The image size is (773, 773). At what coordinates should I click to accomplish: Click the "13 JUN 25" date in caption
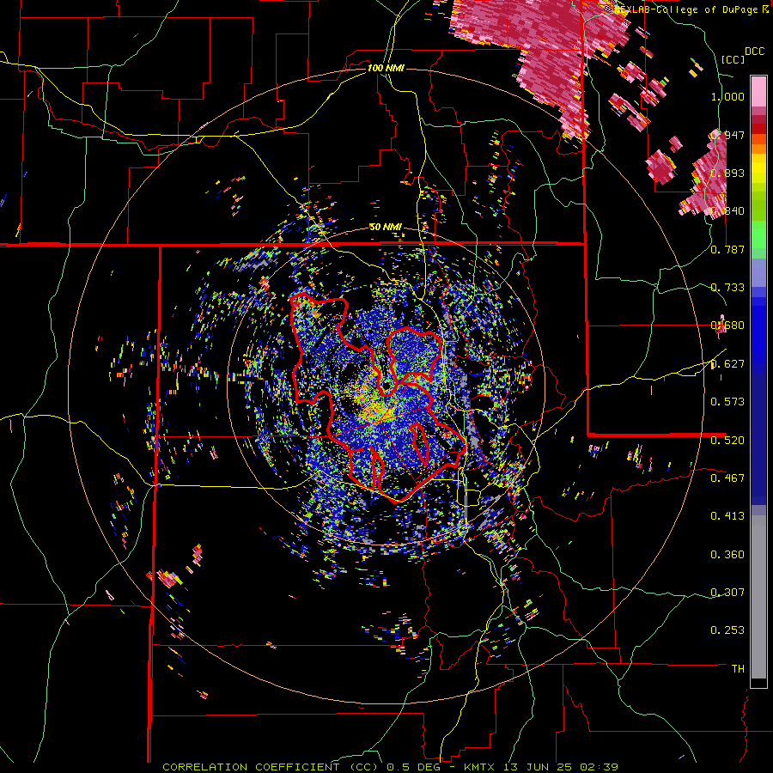(539, 767)
